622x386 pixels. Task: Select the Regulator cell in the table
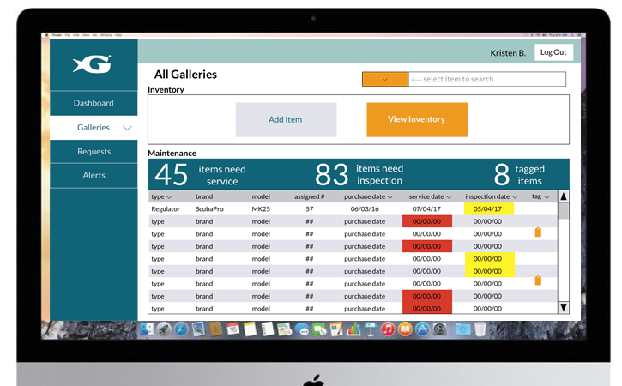(166, 209)
